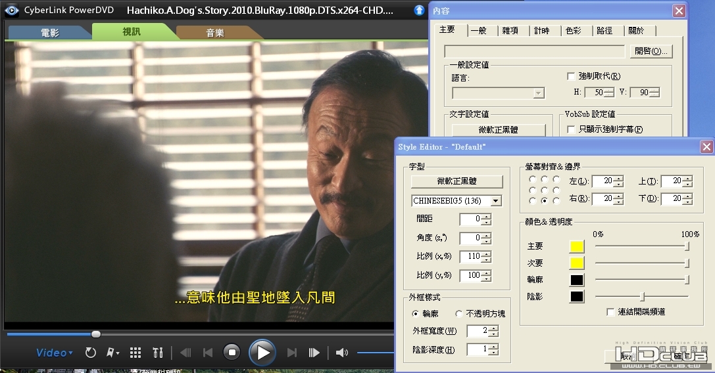Click the rewind step-back button
This screenshot has width=715, height=373.
point(185,353)
